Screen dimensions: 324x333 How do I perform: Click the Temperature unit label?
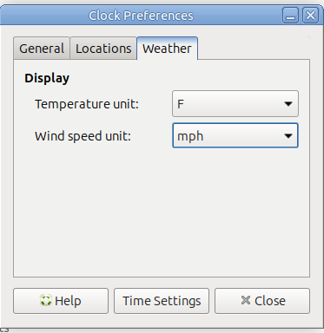87,104
